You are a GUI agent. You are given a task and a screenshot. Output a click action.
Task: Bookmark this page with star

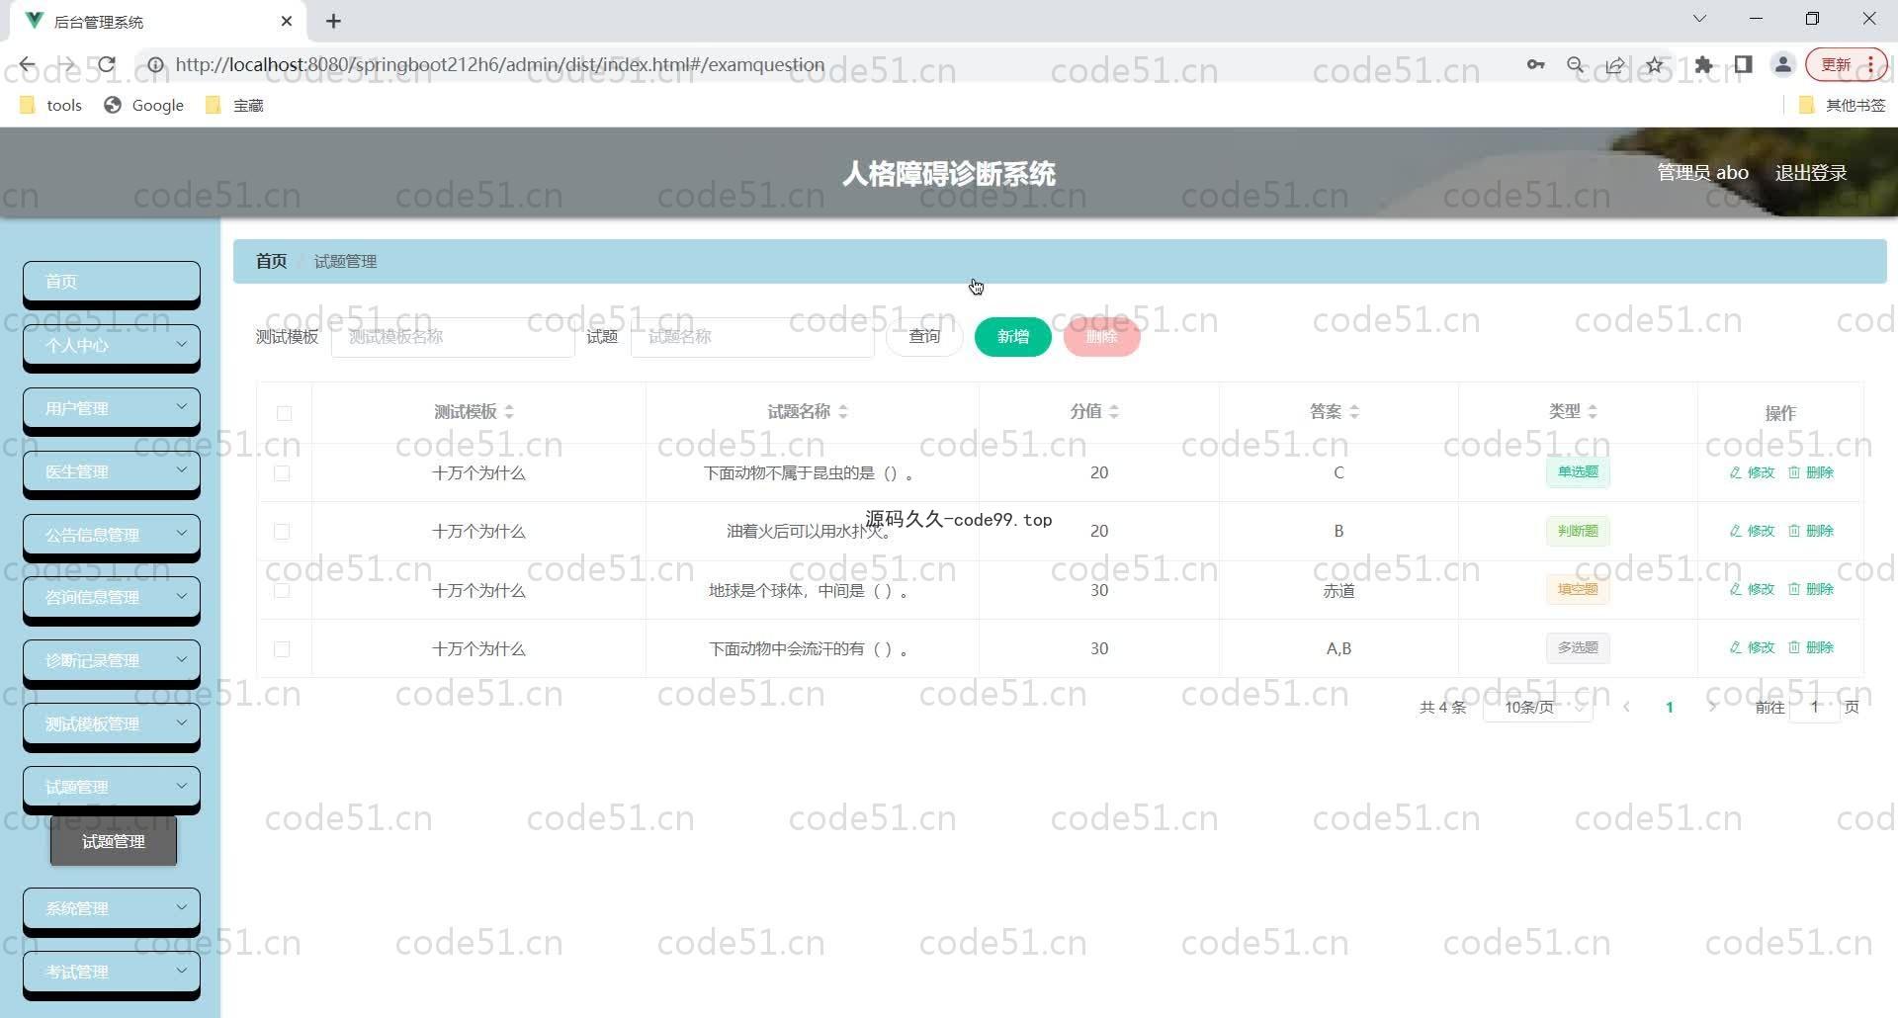click(x=1655, y=65)
